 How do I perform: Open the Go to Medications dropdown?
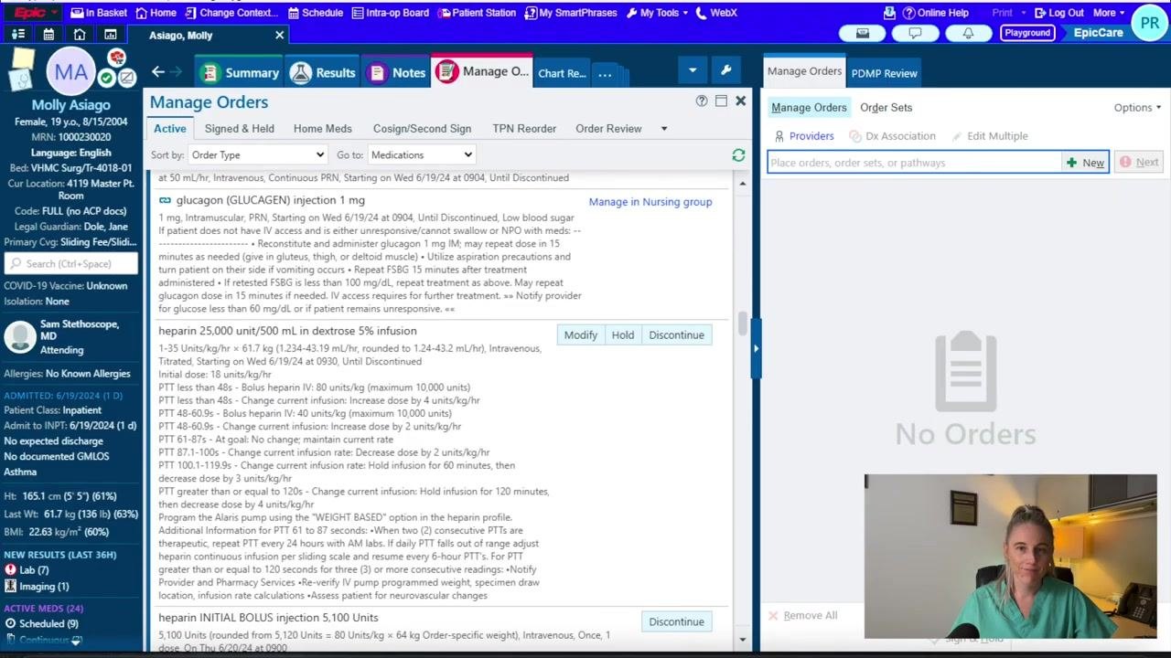pyautogui.click(x=421, y=155)
